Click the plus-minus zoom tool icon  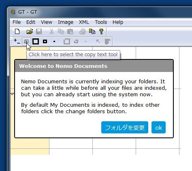pyautogui.click(x=17, y=41)
